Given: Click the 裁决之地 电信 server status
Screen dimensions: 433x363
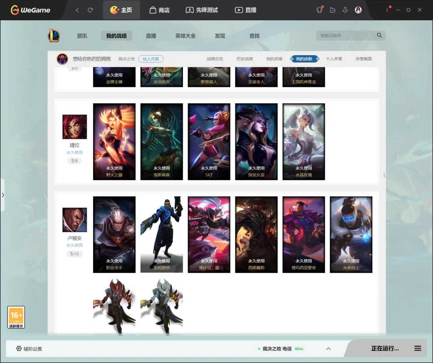Looking at the screenshot, I should click(x=280, y=349).
